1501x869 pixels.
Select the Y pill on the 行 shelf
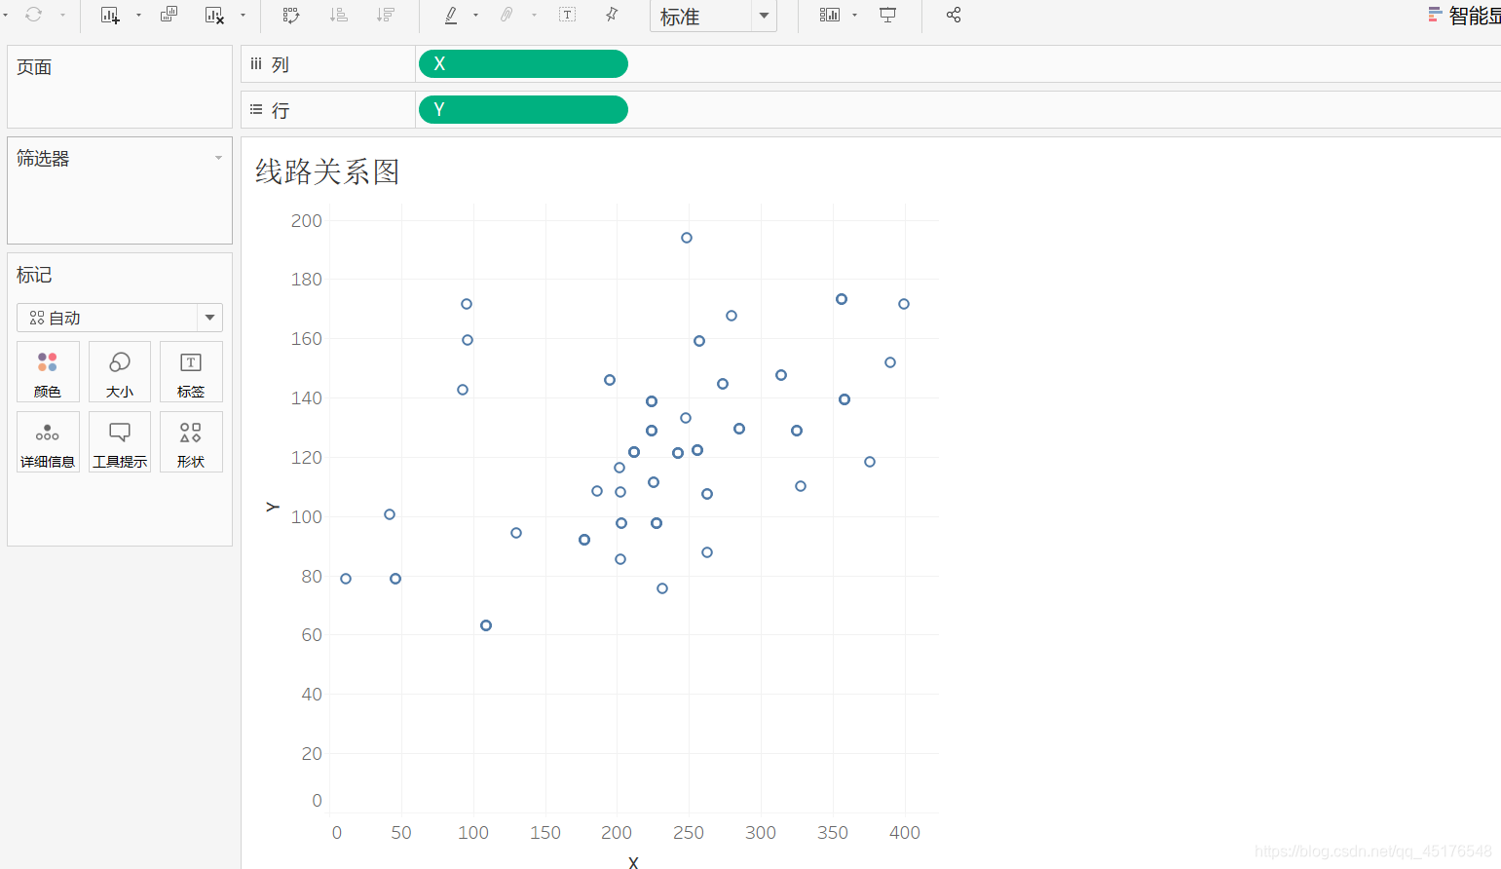click(523, 109)
